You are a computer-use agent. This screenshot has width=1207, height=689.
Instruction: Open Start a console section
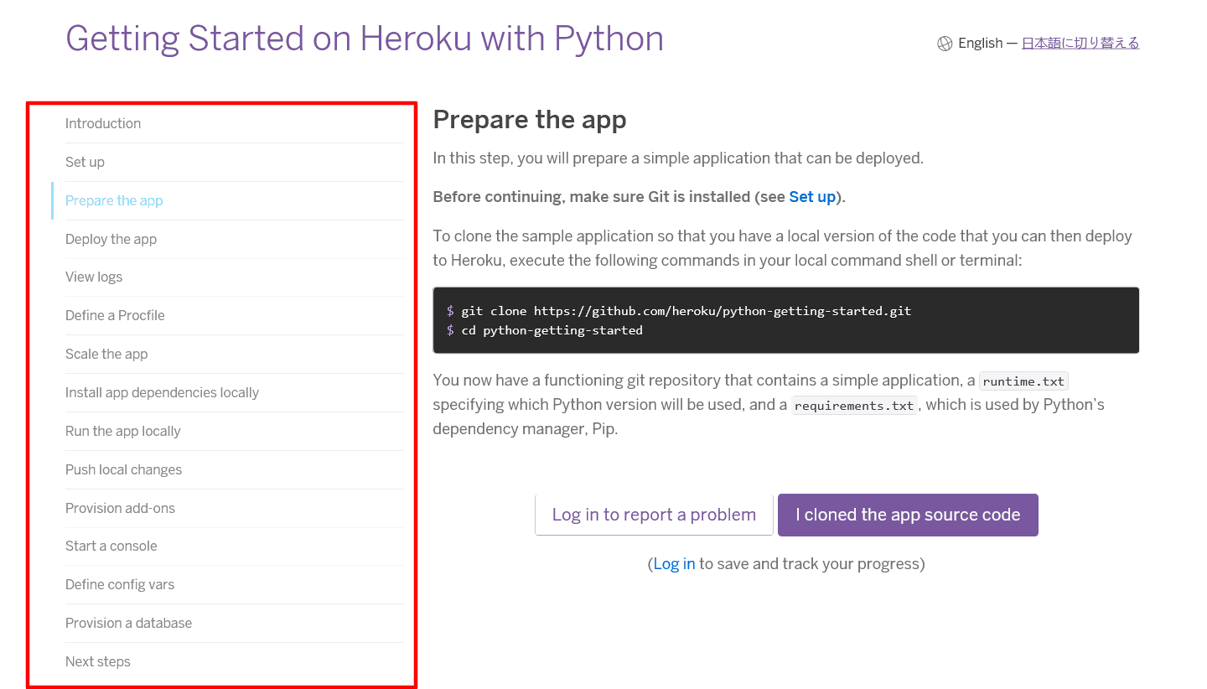pos(111,546)
